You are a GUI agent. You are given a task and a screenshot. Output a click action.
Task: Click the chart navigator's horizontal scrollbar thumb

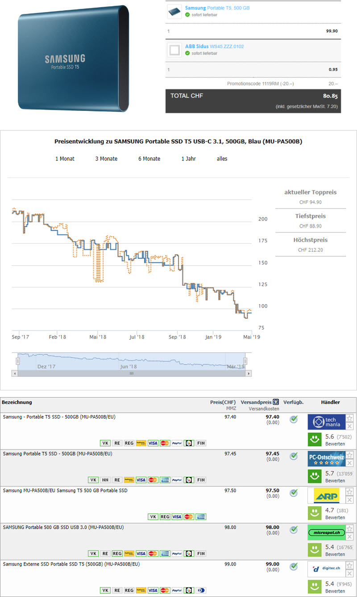coord(131,373)
